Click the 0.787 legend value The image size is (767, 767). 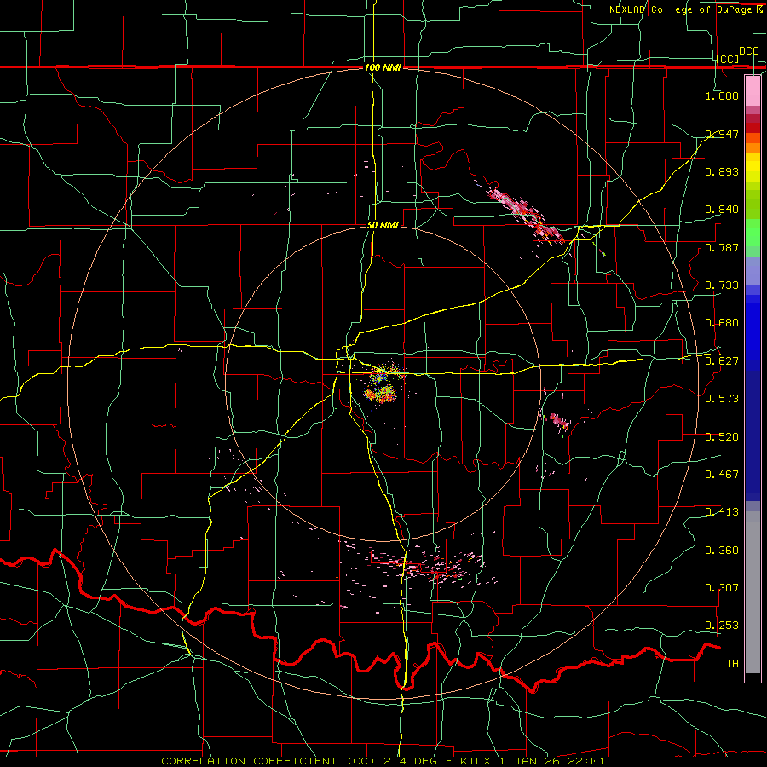[722, 247]
